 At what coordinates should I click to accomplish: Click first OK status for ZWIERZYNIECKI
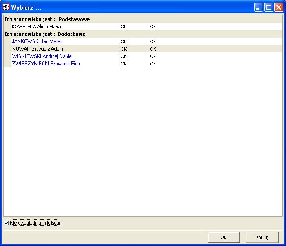point(124,64)
